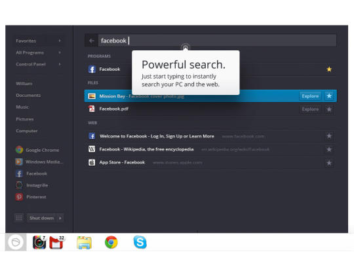This screenshot has width=354, height=265.
Task: Star the App Store - Facebook result
Action: (x=329, y=163)
